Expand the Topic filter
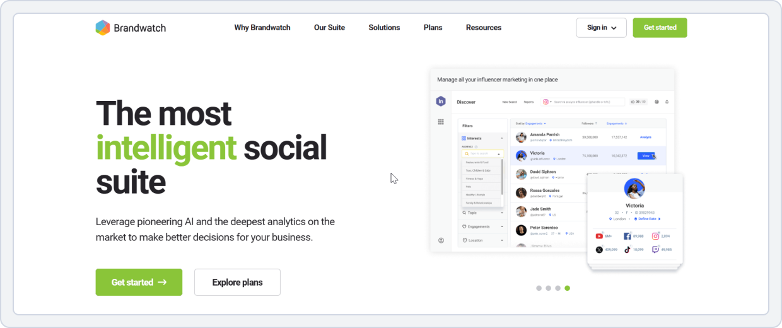This screenshot has width=782, height=328. tap(482, 213)
